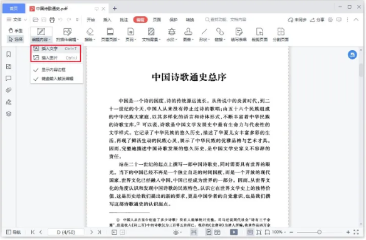Image resolution: width=366 pixels, height=240 pixels.
Task: Open the 链接 link dropdown
Action: pyautogui.click(x=219, y=34)
